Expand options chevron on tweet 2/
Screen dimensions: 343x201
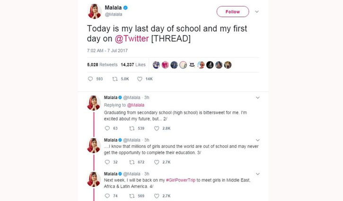coord(258,97)
